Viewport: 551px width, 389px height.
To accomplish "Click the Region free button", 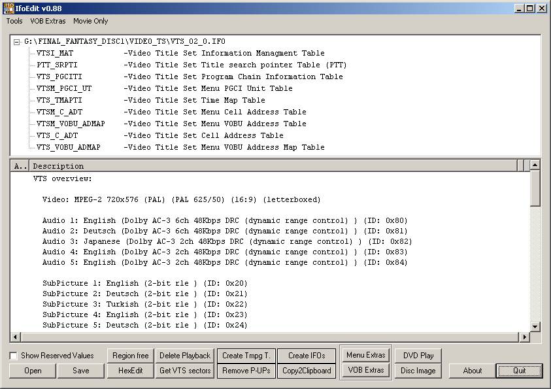I will [130, 356].
